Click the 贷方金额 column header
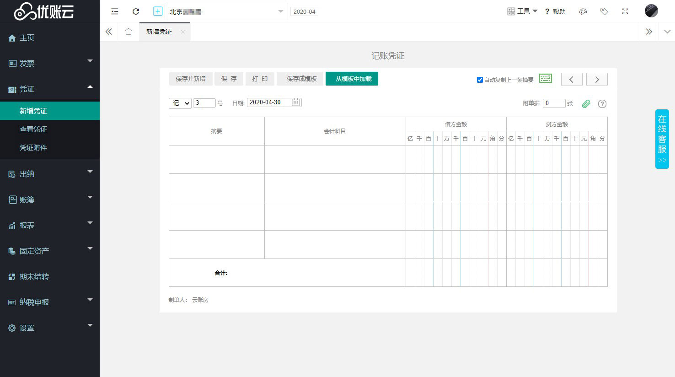Screen dimensions: 675x377 click(x=557, y=124)
